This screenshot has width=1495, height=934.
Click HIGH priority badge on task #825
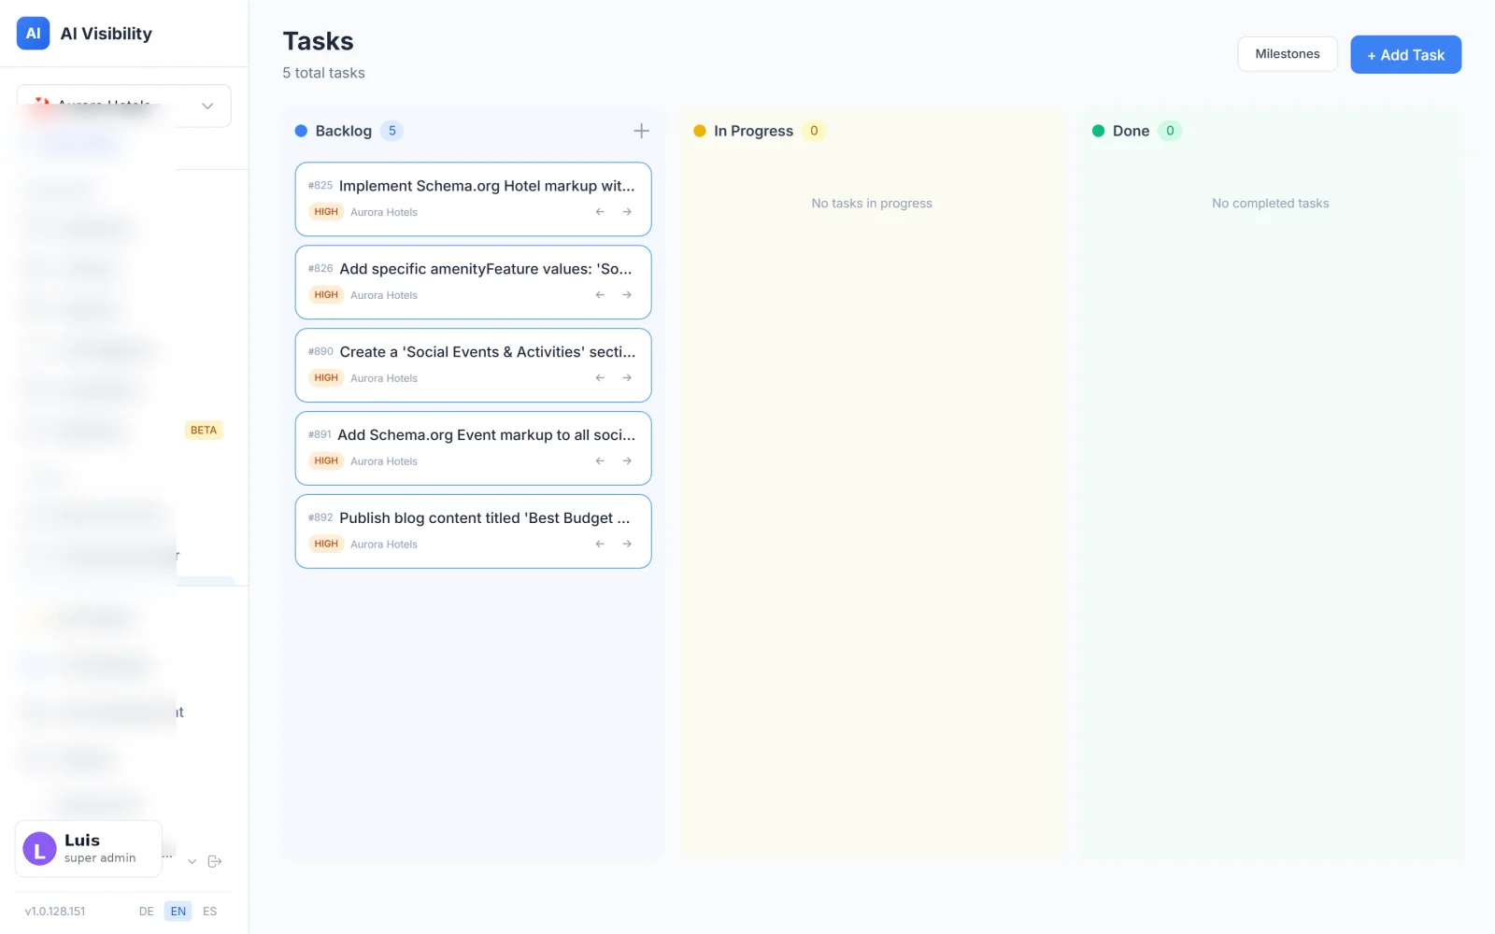click(326, 212)
